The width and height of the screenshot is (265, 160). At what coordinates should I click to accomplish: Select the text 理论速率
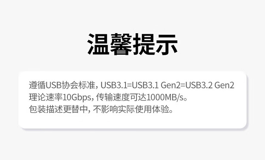point(46,97)
